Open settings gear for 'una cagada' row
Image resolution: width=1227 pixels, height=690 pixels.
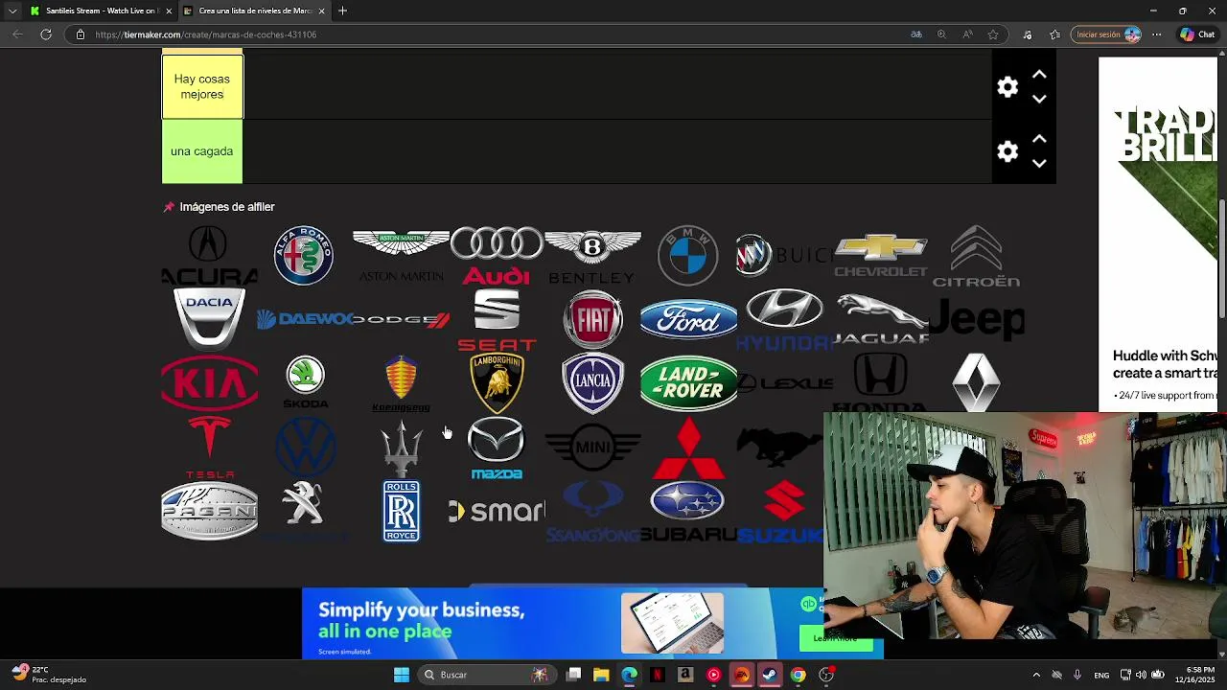click(x=1007, y=151)
